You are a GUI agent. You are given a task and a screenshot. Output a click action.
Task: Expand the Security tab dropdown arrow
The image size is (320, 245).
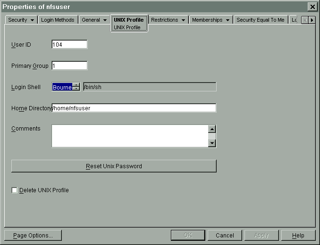point(32,20)
